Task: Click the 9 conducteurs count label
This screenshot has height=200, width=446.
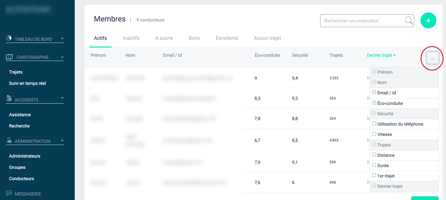Action: click(150, 20)
